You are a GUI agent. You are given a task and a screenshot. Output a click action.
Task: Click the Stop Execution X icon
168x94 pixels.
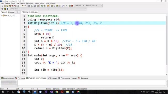point(66,6)
